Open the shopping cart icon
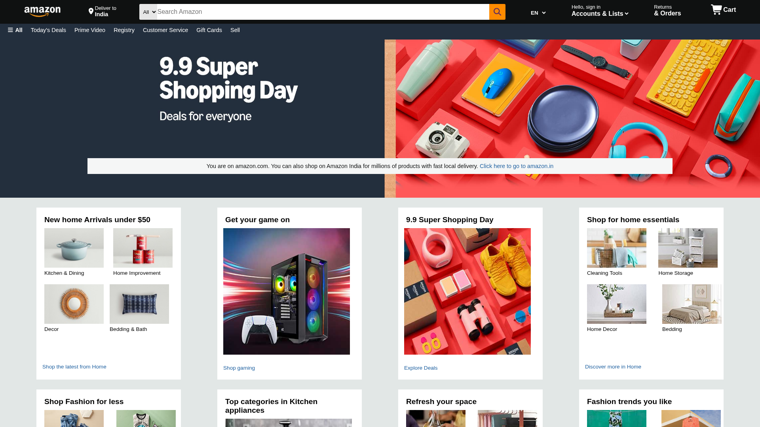 click(716, 10)
